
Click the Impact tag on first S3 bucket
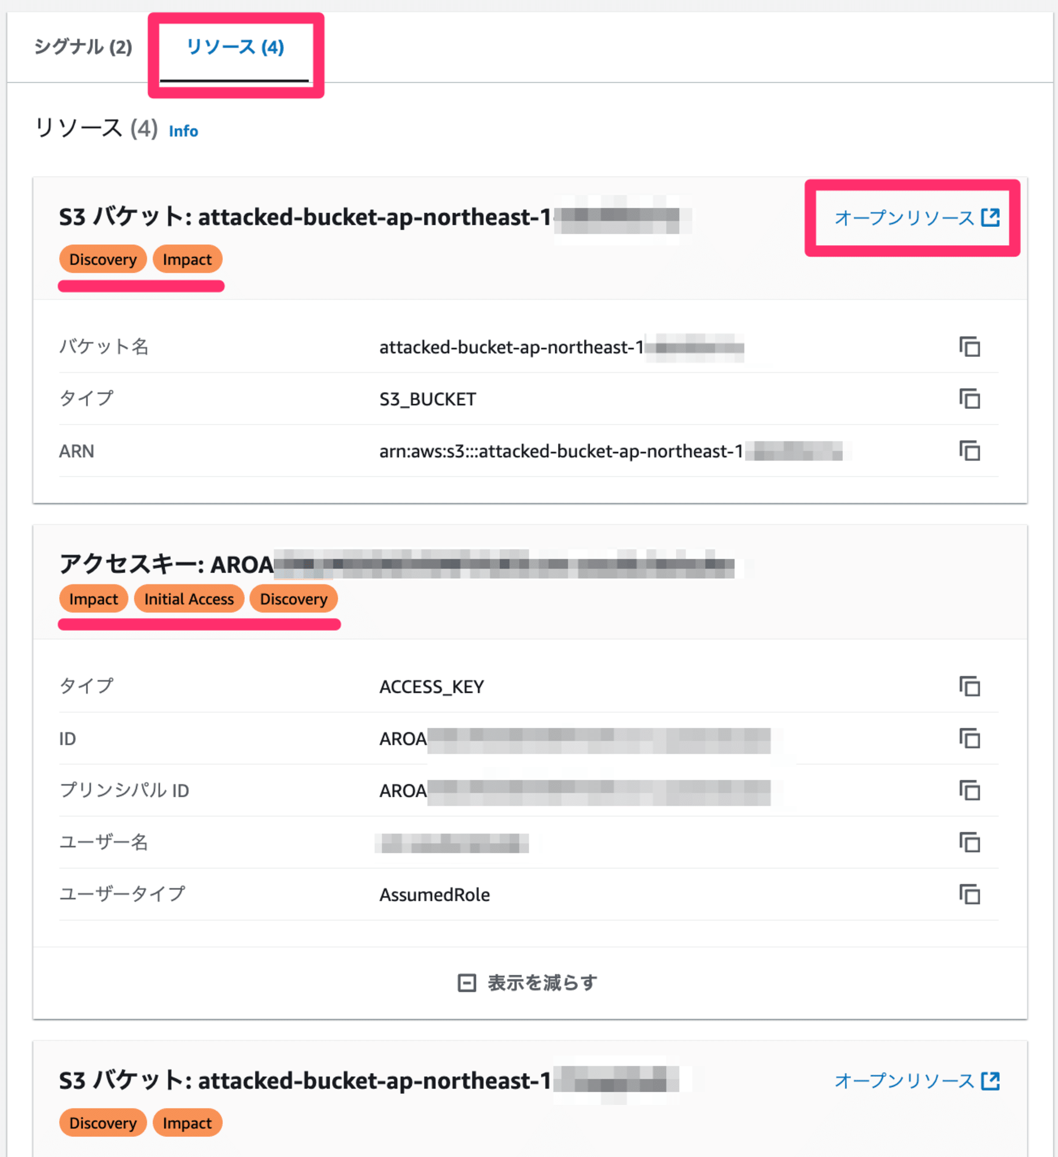(x=187, y=259)
